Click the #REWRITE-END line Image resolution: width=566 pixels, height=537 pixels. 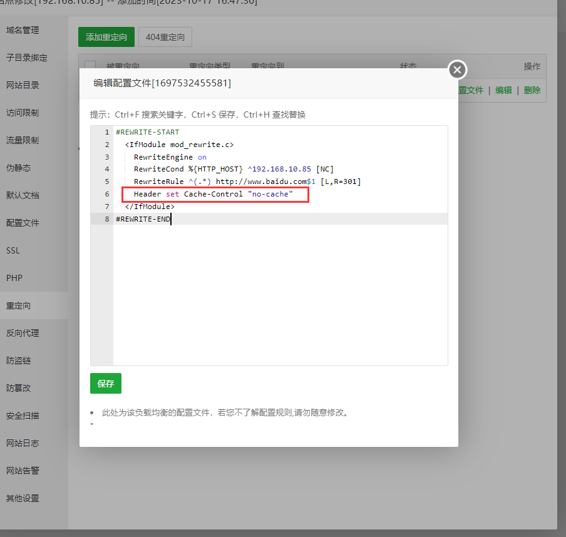tap(143, 219)
